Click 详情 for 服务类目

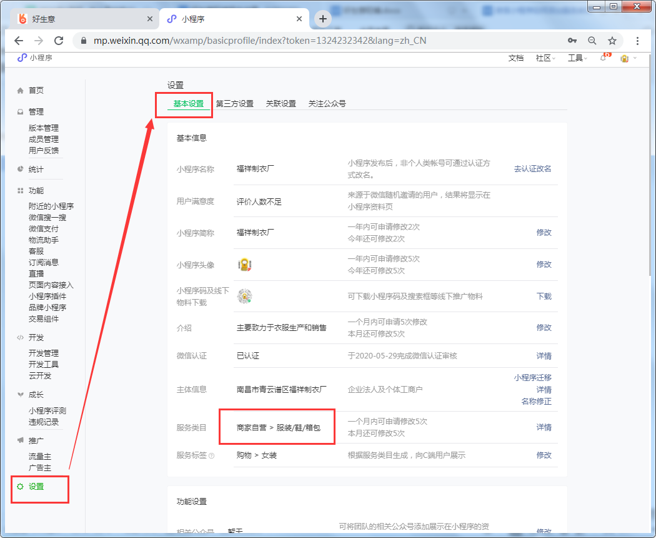[544, 427]
